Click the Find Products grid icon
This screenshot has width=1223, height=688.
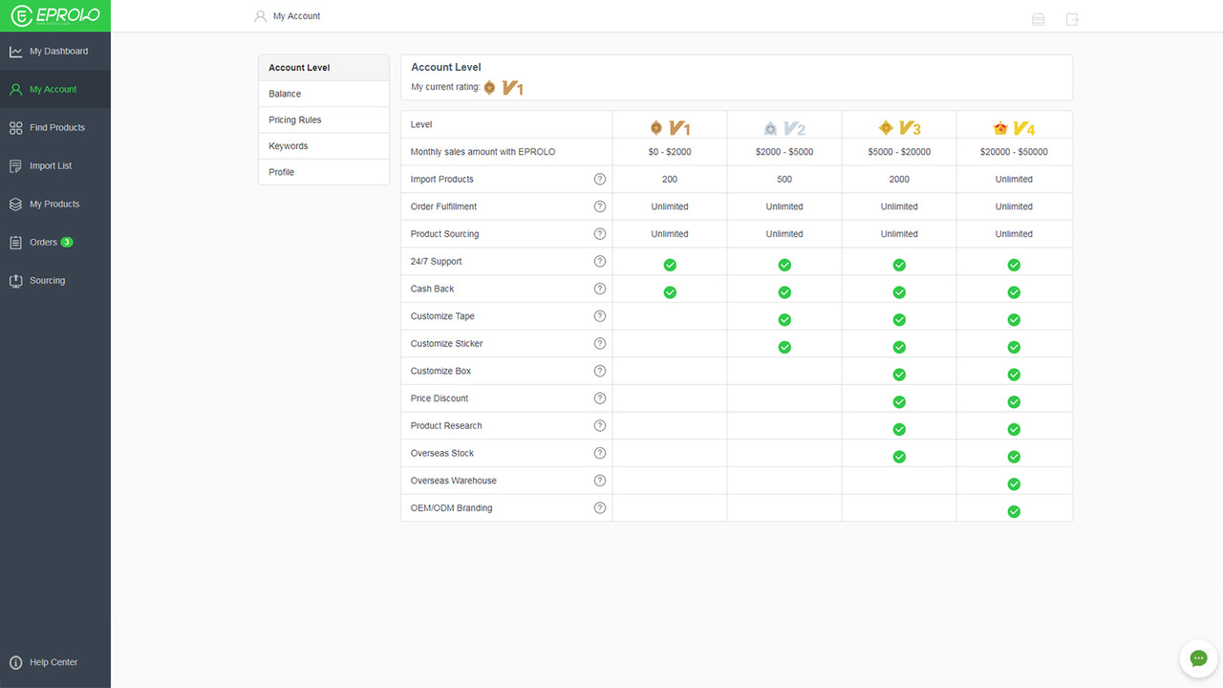[16, 127]
